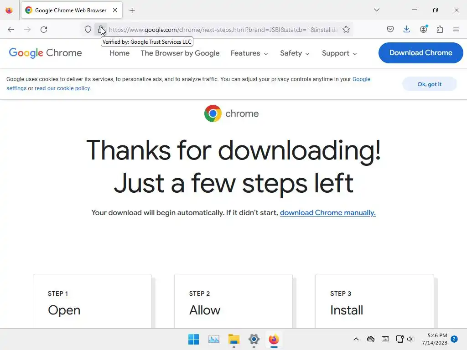Click the address bar URL
Image resolution: width=467 pixels, height=350 pixels.
(x=223, y=30)
